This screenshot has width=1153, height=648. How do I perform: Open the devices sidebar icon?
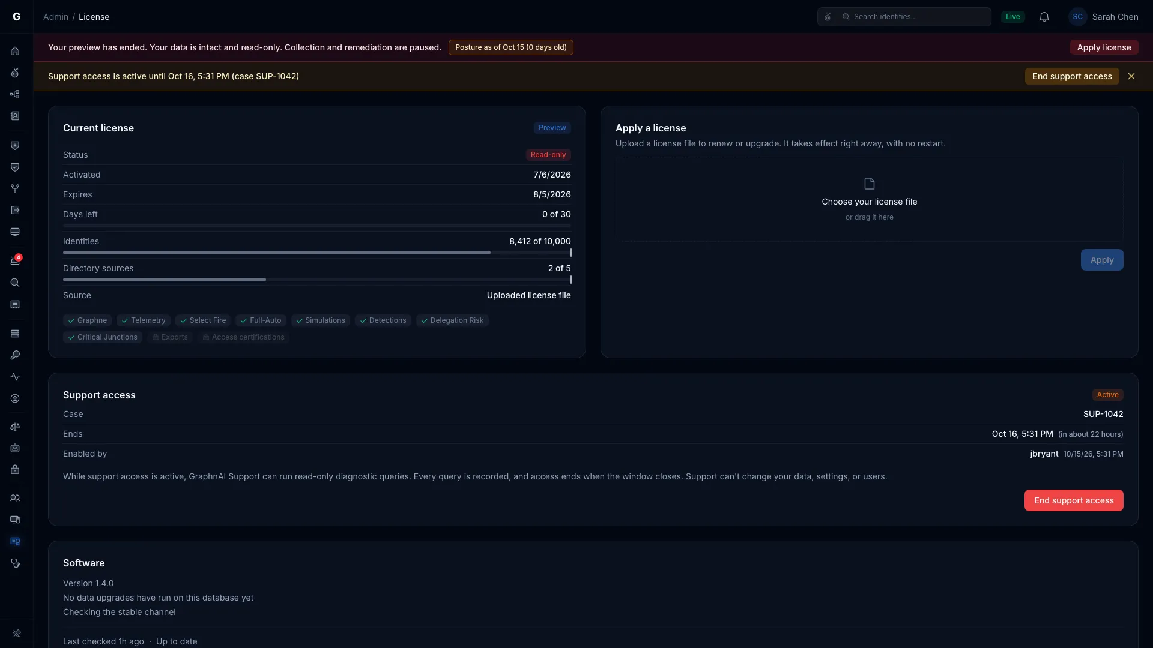pos(15,520)
